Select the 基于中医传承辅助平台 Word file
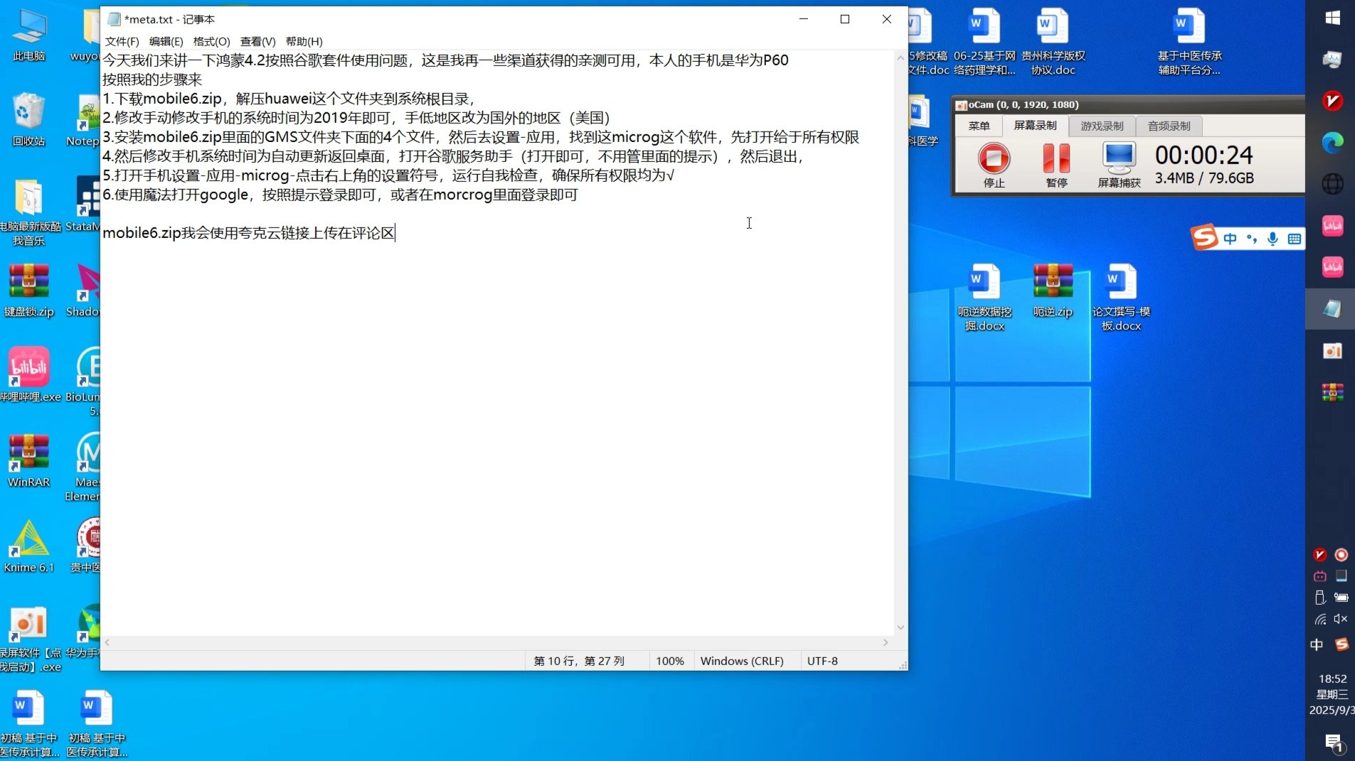 [x=1189, y=41]
